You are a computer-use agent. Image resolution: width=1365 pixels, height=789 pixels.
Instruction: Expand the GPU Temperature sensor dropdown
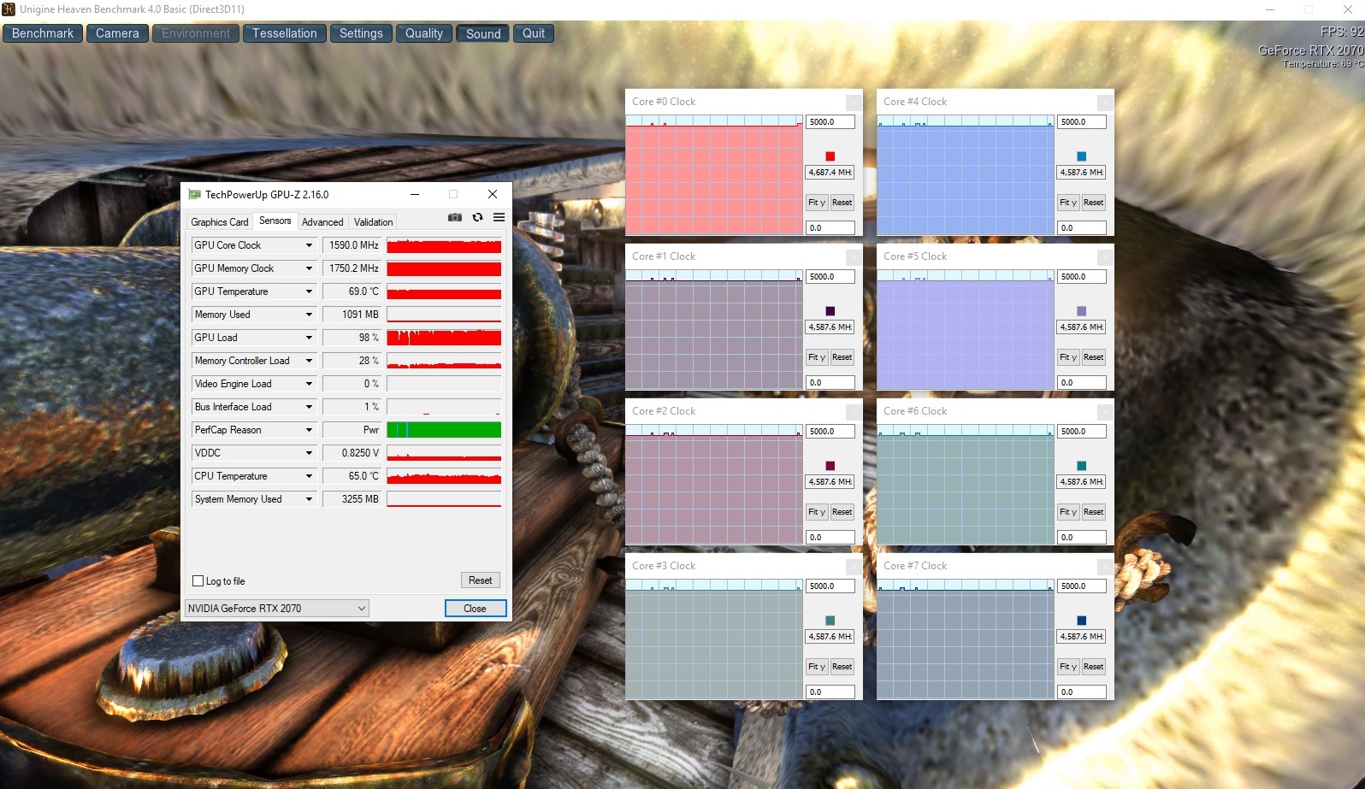[309, 291]
